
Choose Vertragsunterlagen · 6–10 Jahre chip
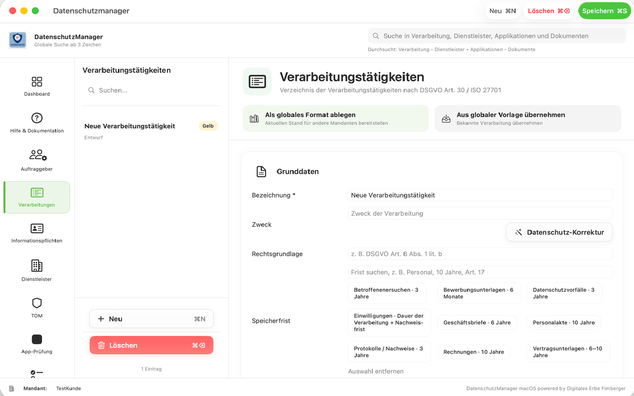[568, 352]
